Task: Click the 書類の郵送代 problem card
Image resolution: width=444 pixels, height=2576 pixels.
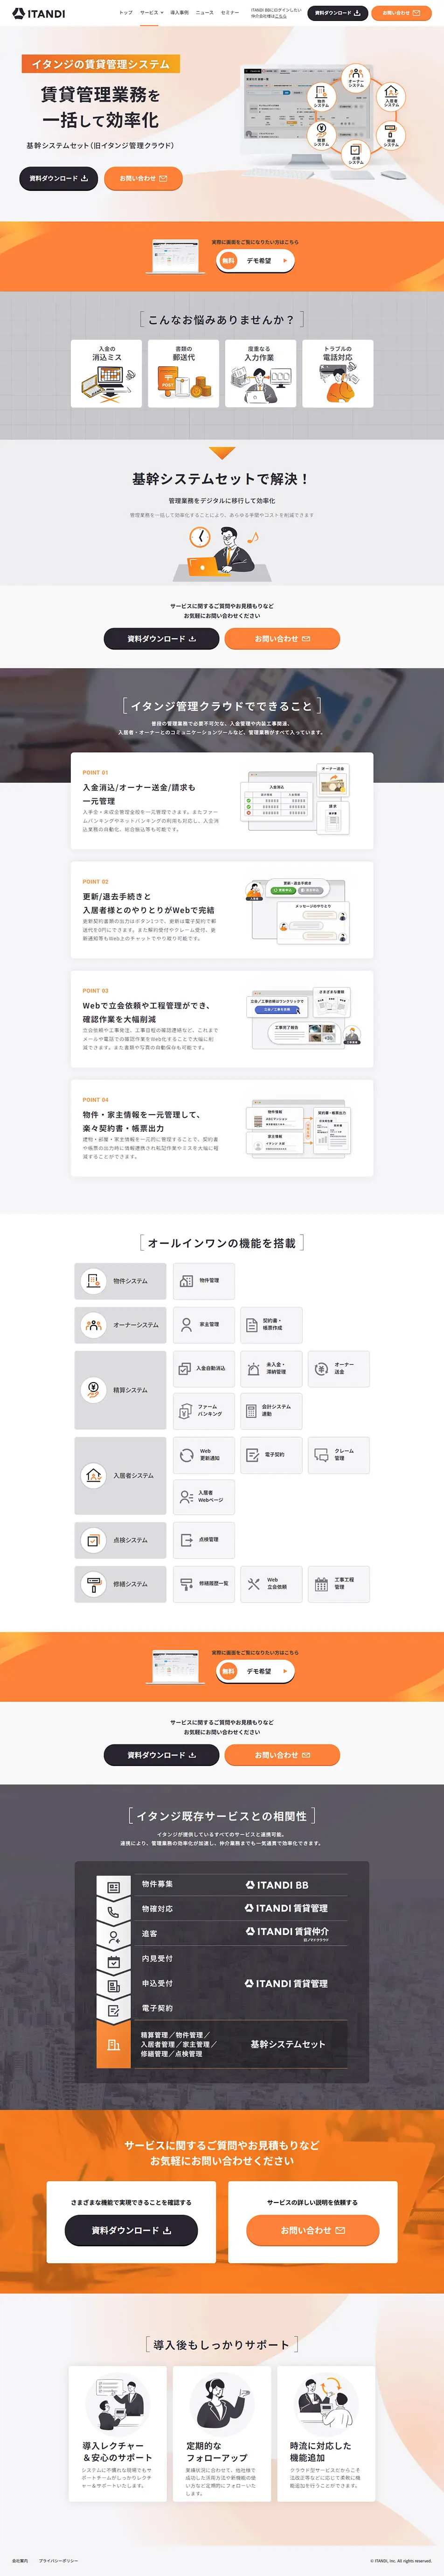Action: pos(184,373)
